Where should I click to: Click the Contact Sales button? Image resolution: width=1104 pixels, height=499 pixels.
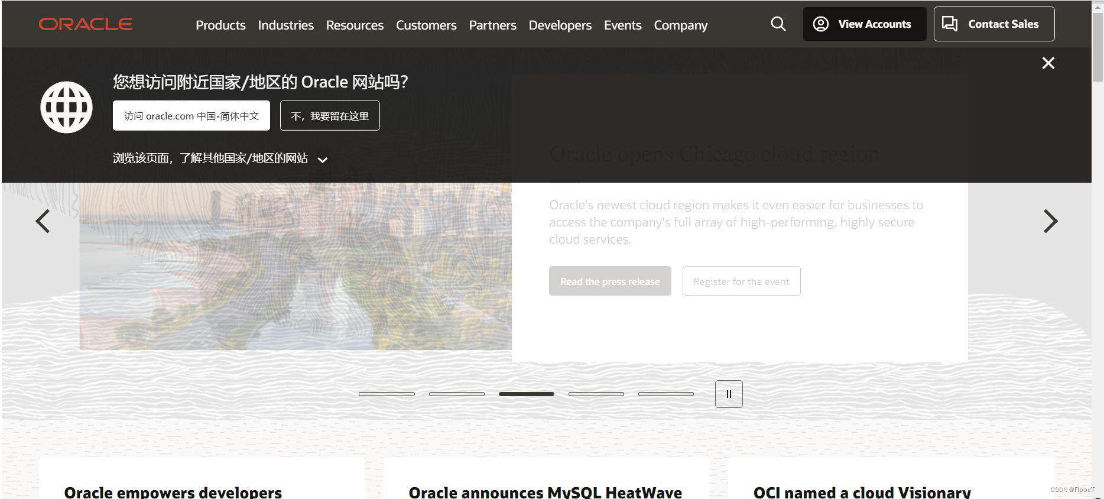pos(994,24)
